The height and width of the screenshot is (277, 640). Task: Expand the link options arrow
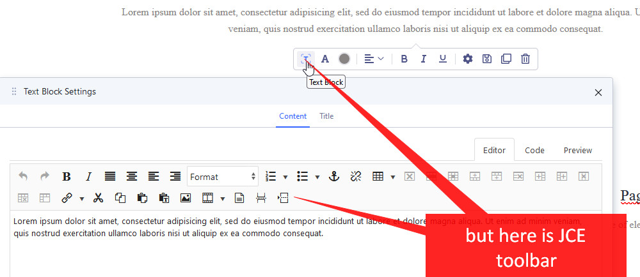click(82, 198)
